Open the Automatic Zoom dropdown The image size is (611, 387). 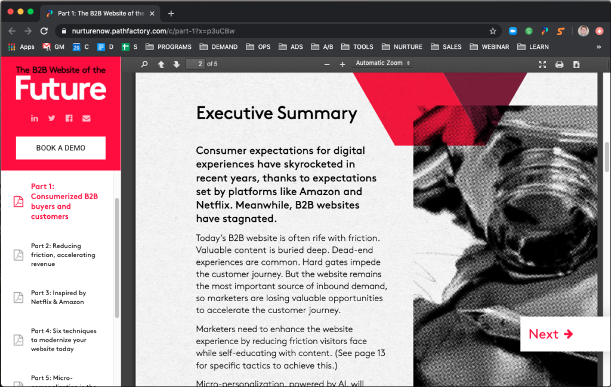click(x=382, y=63)
